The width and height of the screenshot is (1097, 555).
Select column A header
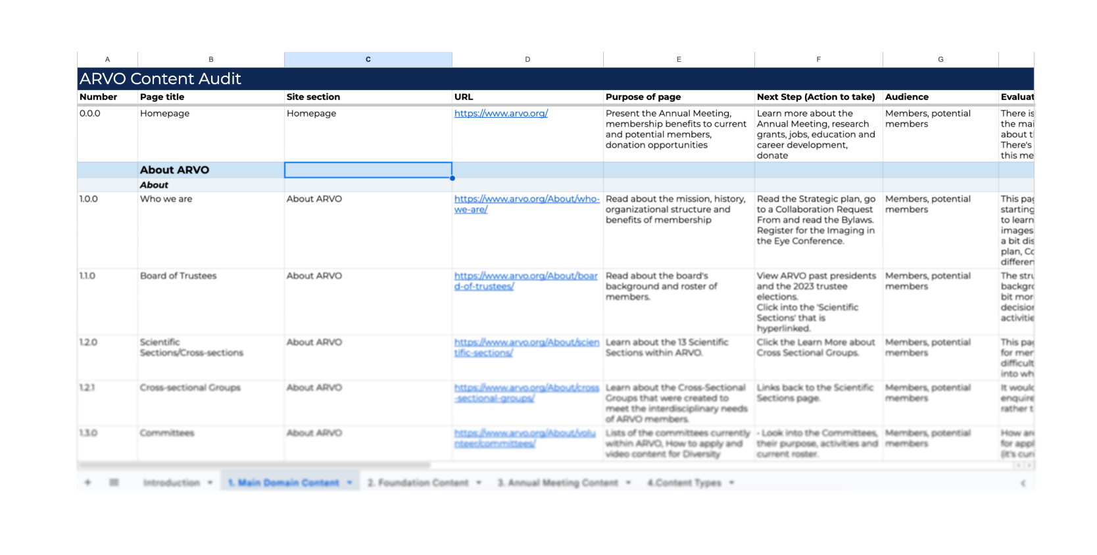(x=108, y=59)
